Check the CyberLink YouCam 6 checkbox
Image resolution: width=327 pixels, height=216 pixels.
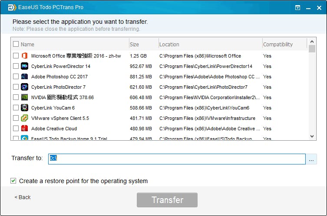(16, 108)
